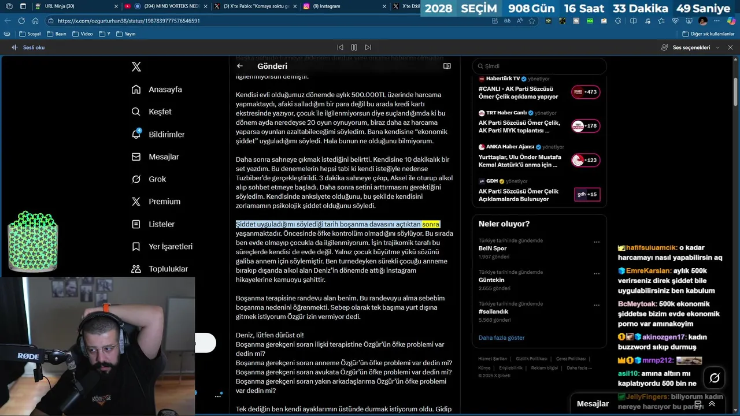Screen dimensions: 740x416
Task: Click Daha fazla göster link
Action: point(501,337)
